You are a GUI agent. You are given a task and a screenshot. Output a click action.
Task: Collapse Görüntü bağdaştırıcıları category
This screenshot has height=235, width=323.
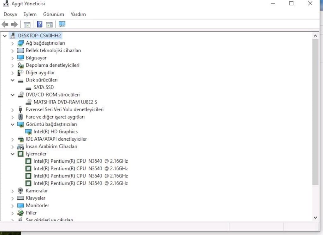click(13, 125)
